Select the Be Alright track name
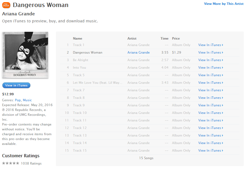The image size is (247, 171). pos(81,60)
